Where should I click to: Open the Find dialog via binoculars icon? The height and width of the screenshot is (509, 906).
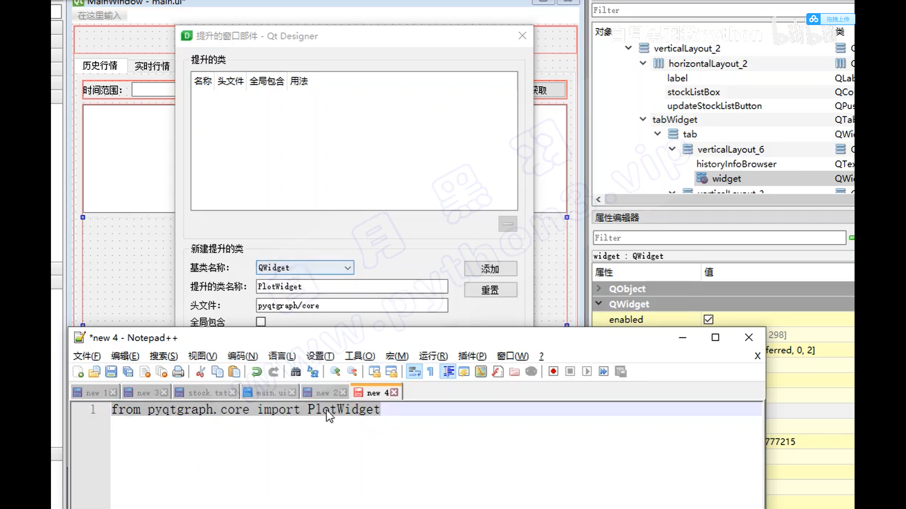296,371
